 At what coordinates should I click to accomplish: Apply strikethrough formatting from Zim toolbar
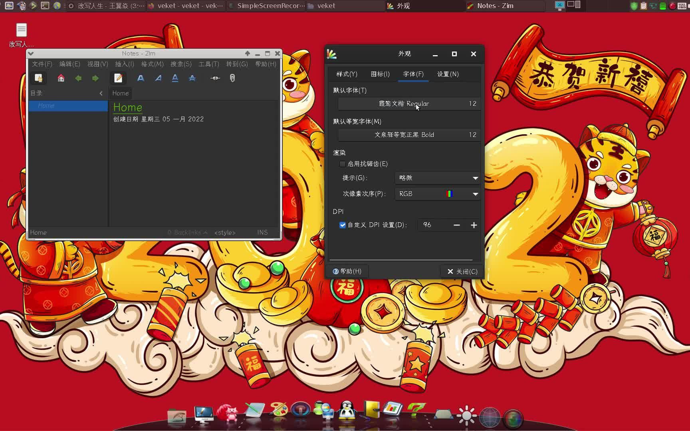(x=192, y=78)
